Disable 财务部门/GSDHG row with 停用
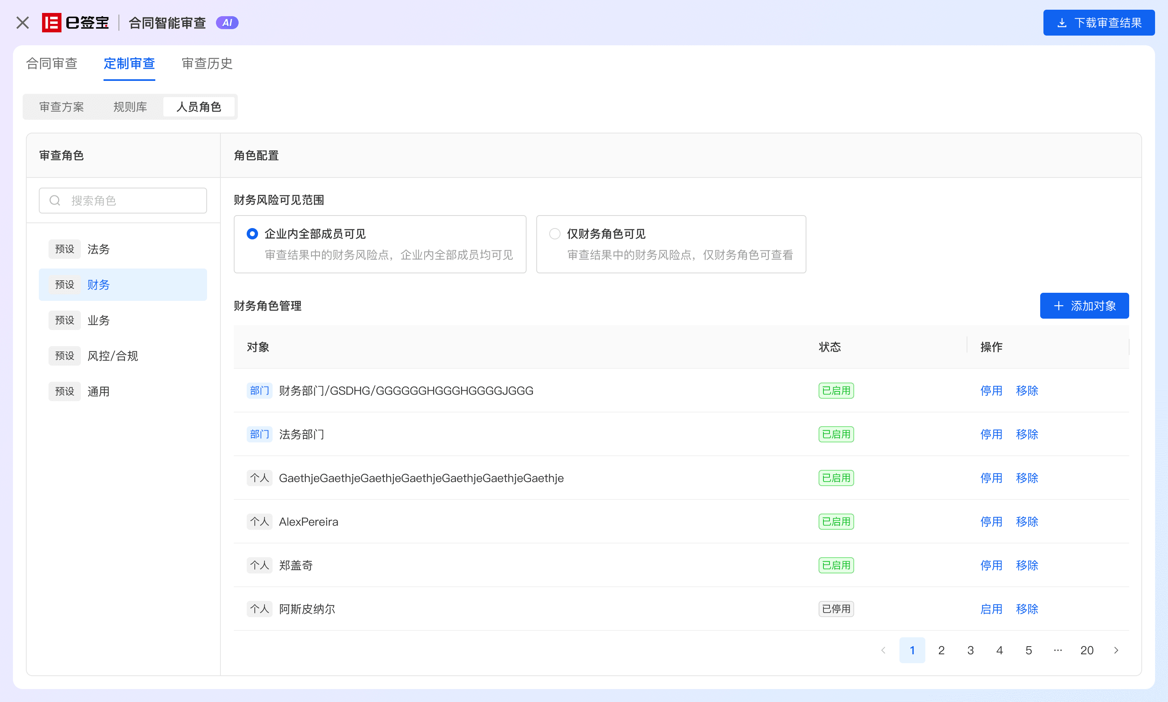Image resolution: width=1168 pixels, height=702 pixels. click(992, 391)
